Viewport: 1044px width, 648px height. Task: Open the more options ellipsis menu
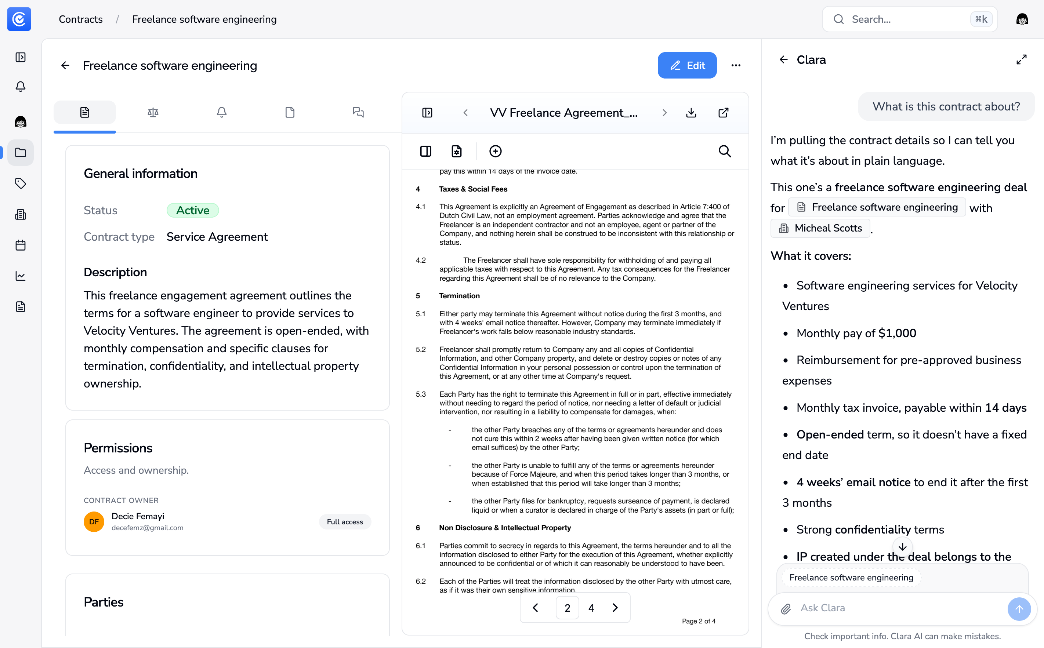click(736, 65)
